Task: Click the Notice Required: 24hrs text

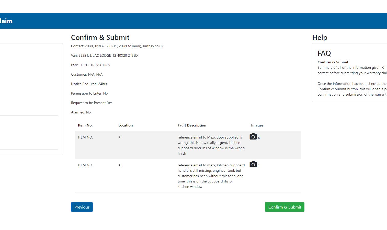Action: click(x=89, y=84)
